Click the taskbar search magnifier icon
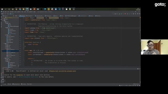Viewport: 168px width, 94px height. point(6,9)
